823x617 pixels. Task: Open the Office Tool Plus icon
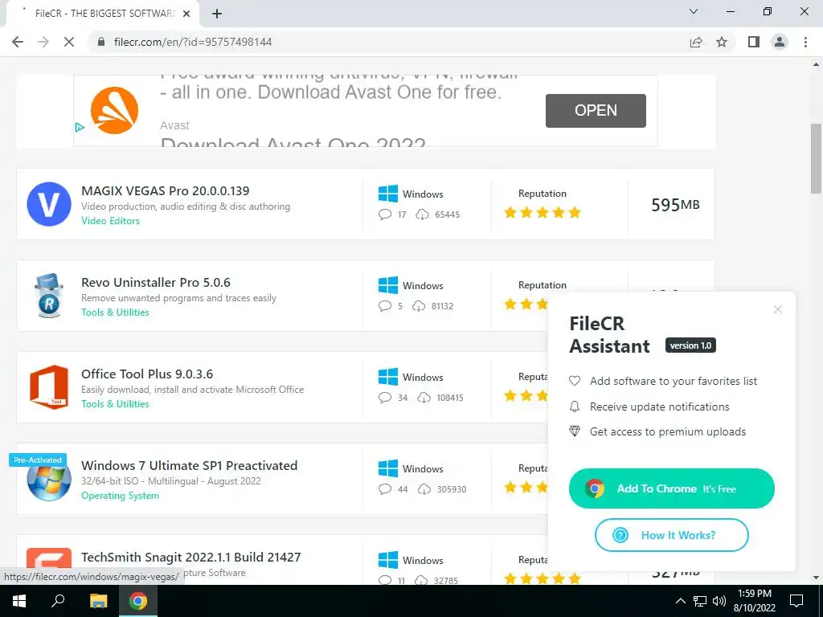pyautogui.click(x=49, y=387)
